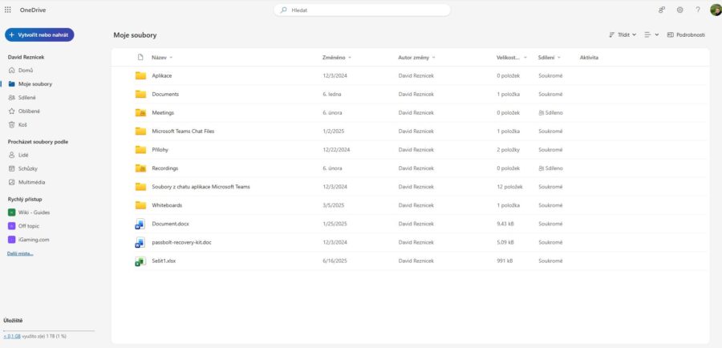Viewport: 722px width, 348px height.
Task: Click the Whiteboards folder icon
Action: coord(140,204)
